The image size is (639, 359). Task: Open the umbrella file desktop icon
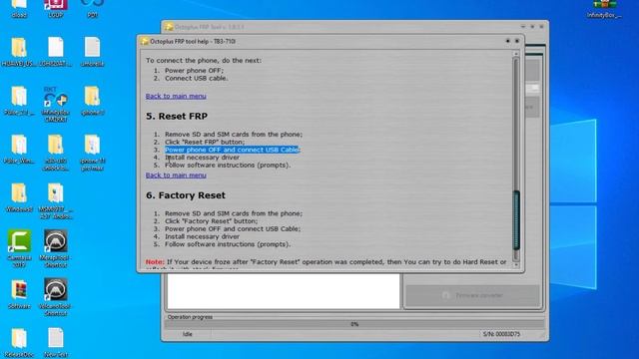[93, 52]
